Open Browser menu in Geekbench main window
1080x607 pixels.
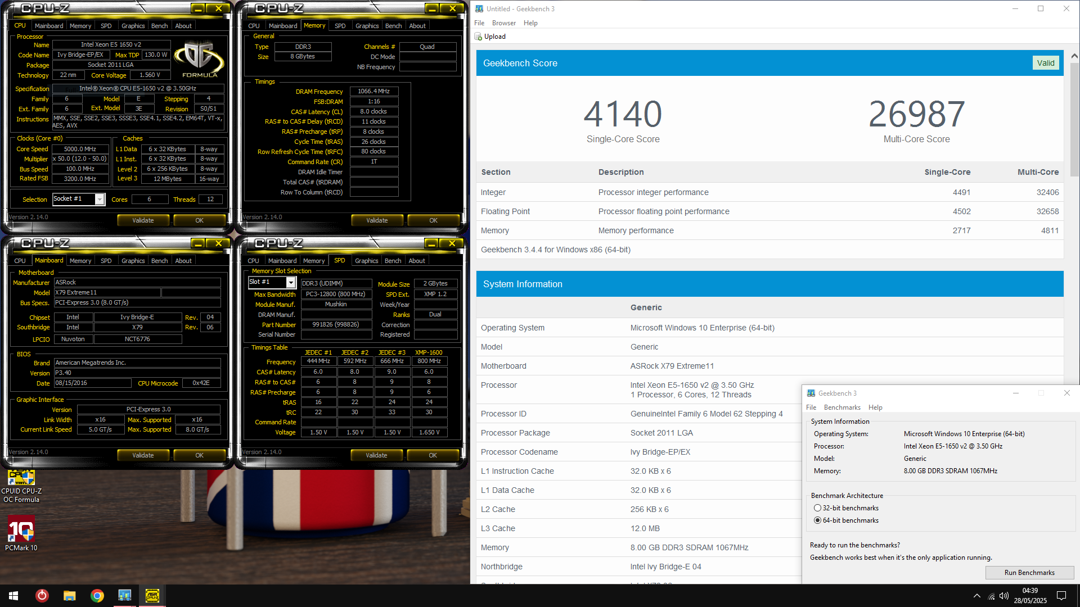[x=503, y=23]
